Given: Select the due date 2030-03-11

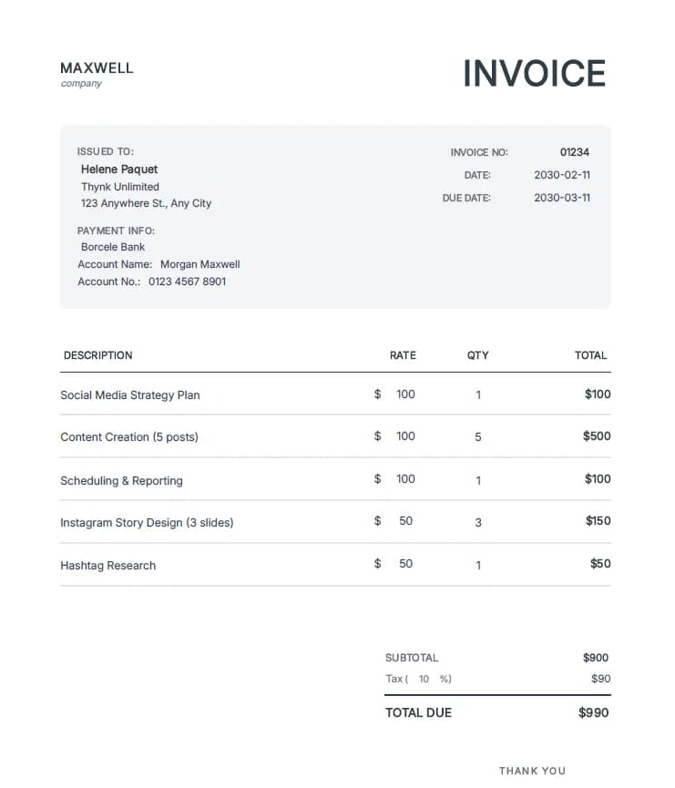Looking at the screenshot, I should (x=562, y=198).
